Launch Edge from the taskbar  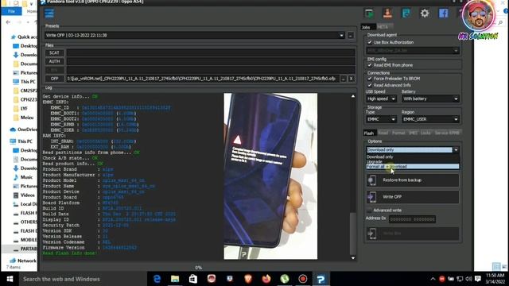[157, 279]
